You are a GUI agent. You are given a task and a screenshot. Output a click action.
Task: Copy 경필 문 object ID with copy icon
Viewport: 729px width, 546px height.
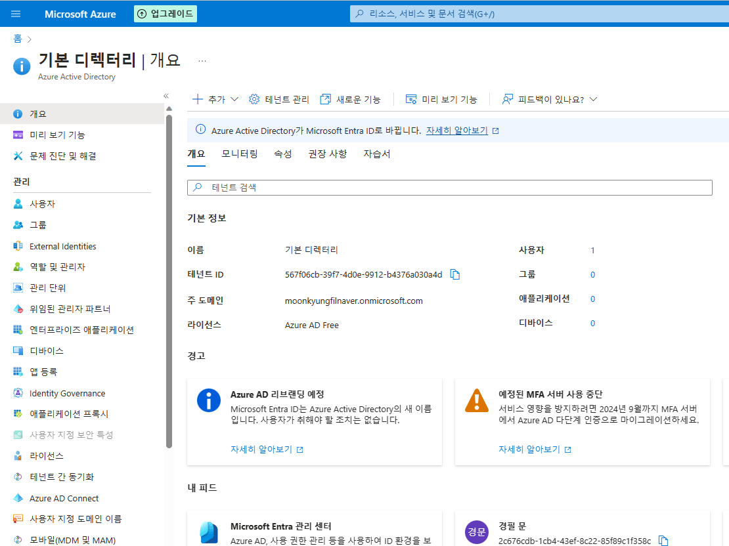(663, 541)
